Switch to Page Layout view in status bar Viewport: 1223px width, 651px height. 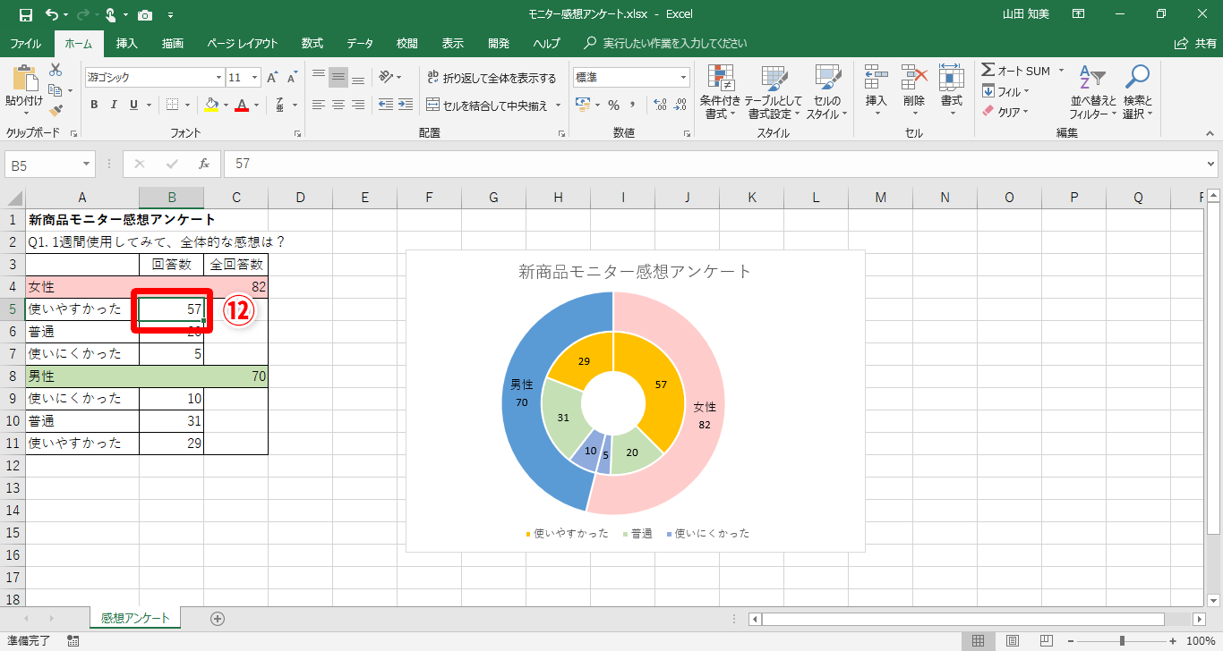(x=1012, y=640)
